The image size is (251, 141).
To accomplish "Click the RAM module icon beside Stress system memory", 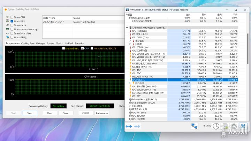I will tap(7, 29).
